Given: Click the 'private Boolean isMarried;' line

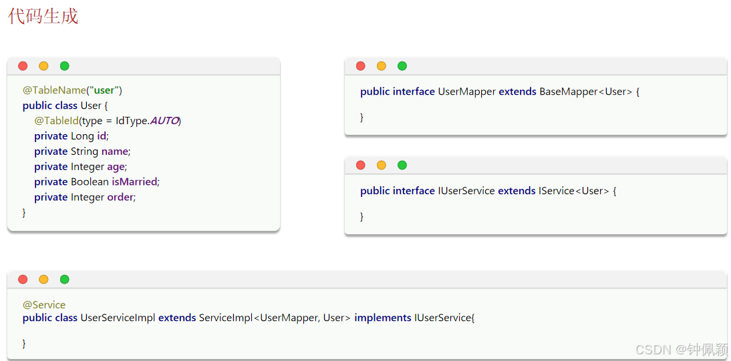Looking at the screenshot, I should pyautogui.click(x=97, y=182).
